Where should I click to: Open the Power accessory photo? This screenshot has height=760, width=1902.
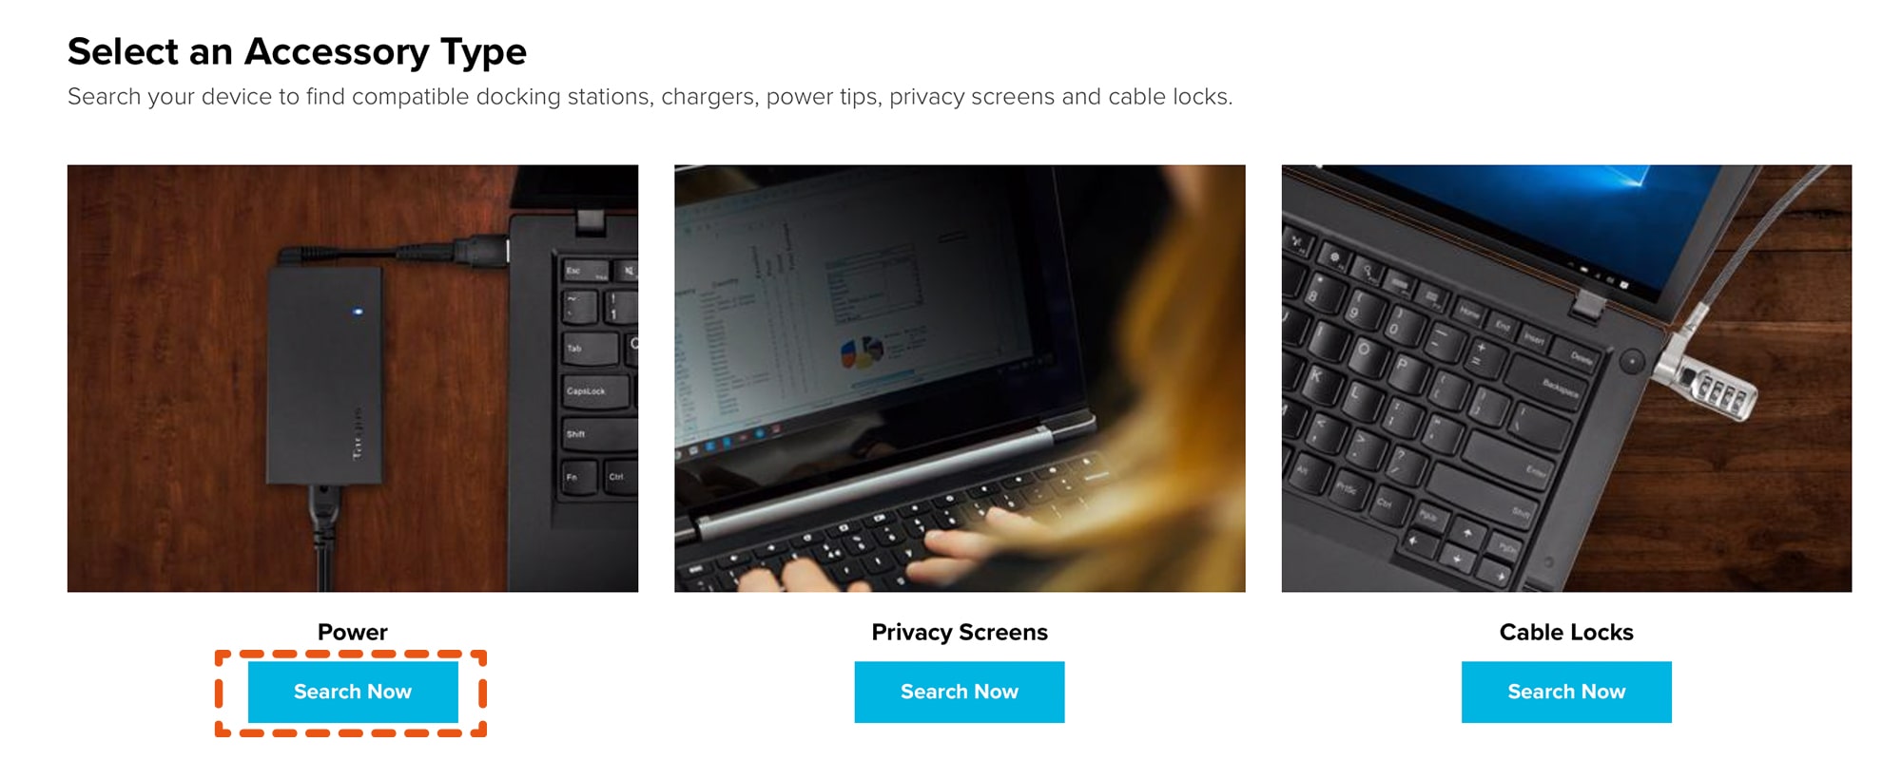coord(353,378)
